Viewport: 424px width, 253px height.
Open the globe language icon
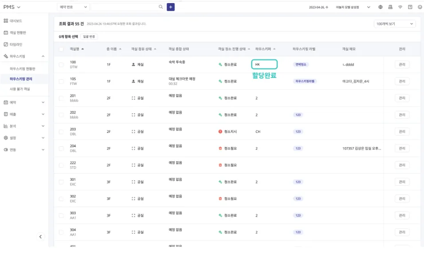coord(381,7)
